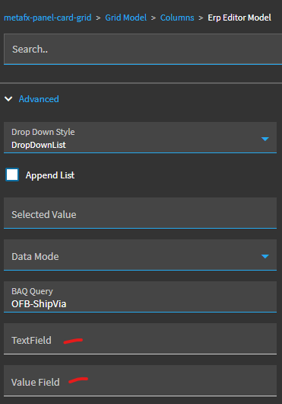The width and height of the screenshot is (282, 404).
Task: Click into the Value Field input
Action: click(x=140, y=380)
